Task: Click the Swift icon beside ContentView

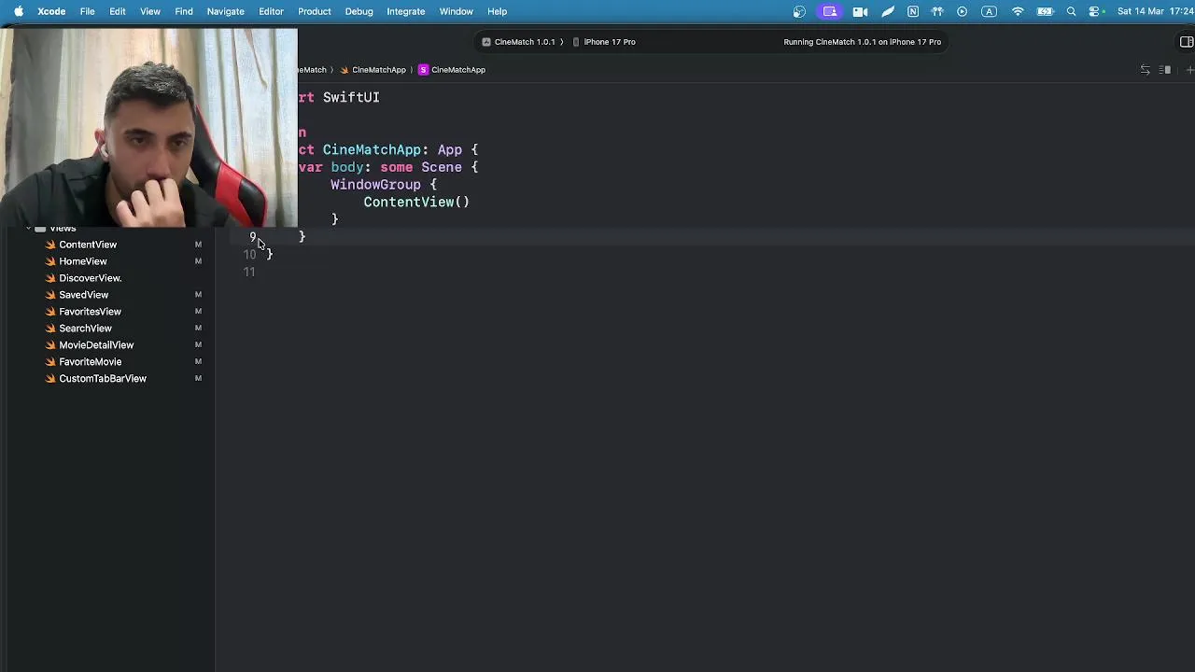Action: click(50, 245)
